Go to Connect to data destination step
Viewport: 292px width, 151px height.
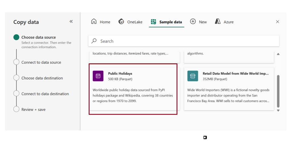click(45, 94)
